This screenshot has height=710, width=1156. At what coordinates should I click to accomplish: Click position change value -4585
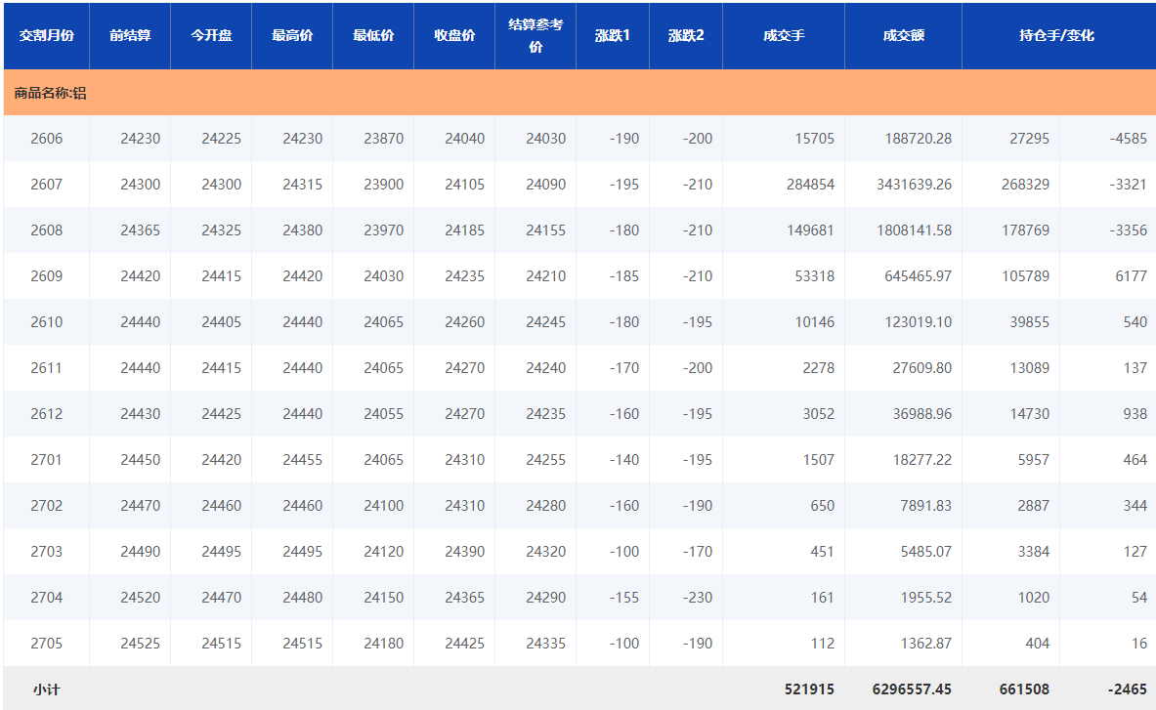(1128, 139)
